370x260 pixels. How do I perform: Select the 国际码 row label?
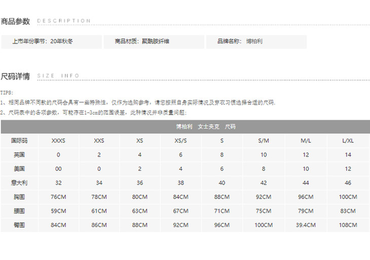(19, 140)
